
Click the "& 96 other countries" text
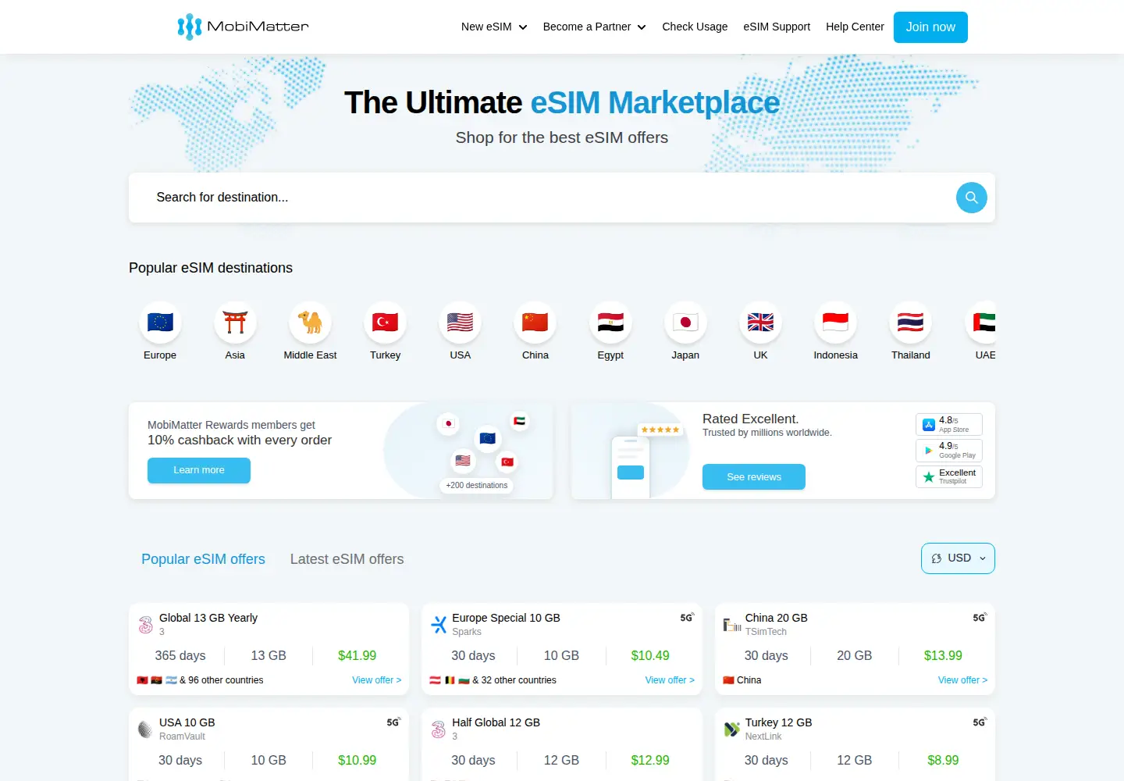click(x=221, y=680)
